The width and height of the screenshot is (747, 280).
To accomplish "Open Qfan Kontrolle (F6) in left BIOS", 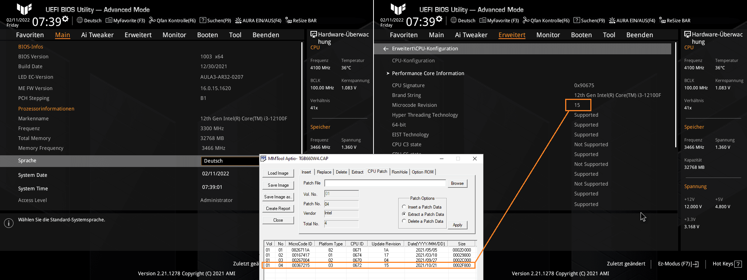I will point(172,20).
